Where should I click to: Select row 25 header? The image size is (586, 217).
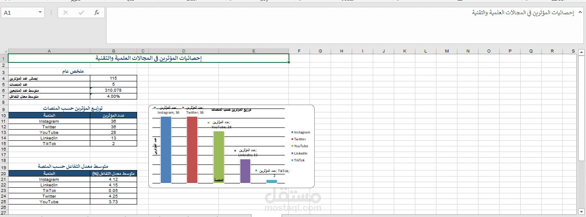[4, 201]
